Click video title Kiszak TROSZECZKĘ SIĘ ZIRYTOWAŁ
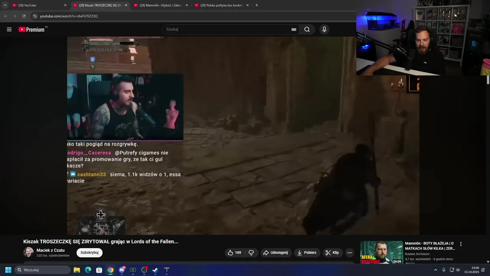The width and height of the screenshot is (490, 276). coord(101,242)
